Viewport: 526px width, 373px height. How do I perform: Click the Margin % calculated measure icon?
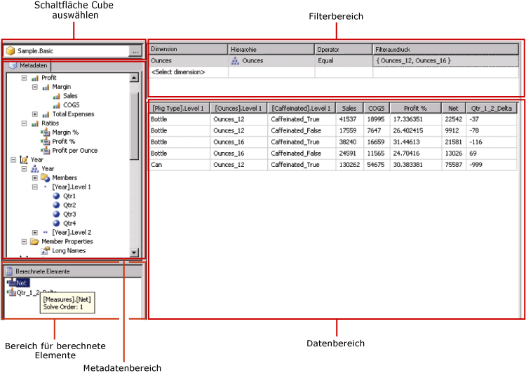pyautogui.click(x=46, y=133)
